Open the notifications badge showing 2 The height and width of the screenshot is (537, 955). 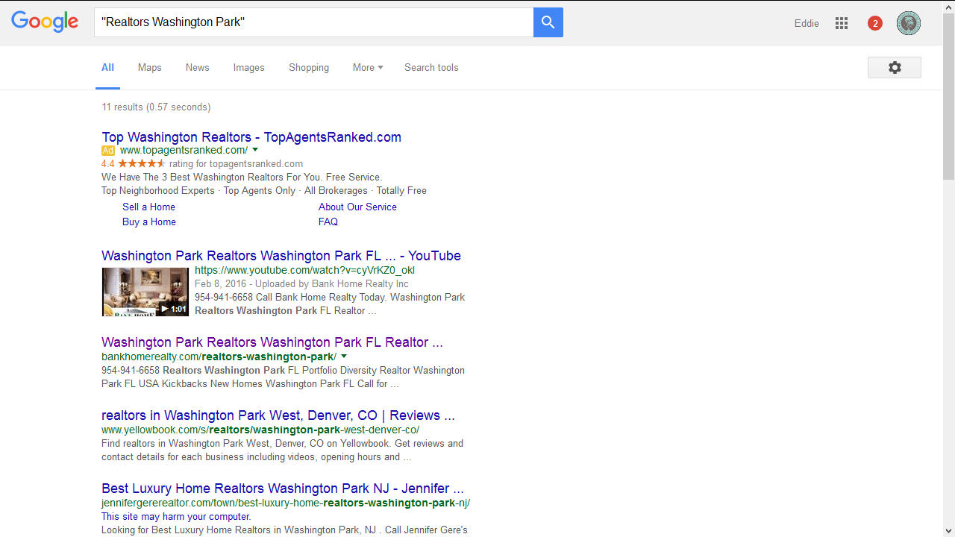point(875,23)
